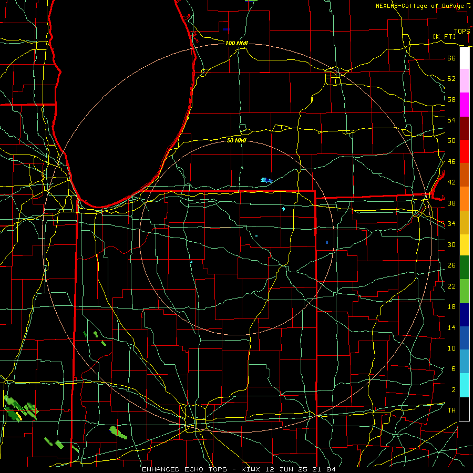Click the 'TH' legend label
473x473 pixels.
(451, 410)
